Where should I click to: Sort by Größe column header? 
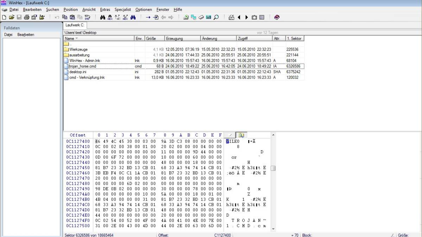pyautogui.click(x=155, y=39)
